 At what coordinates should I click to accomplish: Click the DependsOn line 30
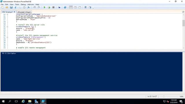(x=34, y=42)
